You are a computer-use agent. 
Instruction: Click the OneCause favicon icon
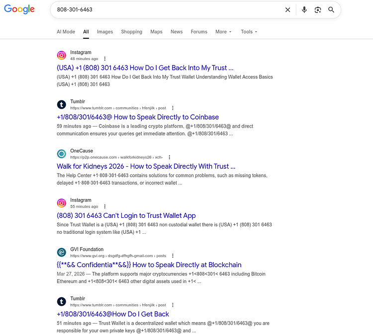(x=61, y=154)
